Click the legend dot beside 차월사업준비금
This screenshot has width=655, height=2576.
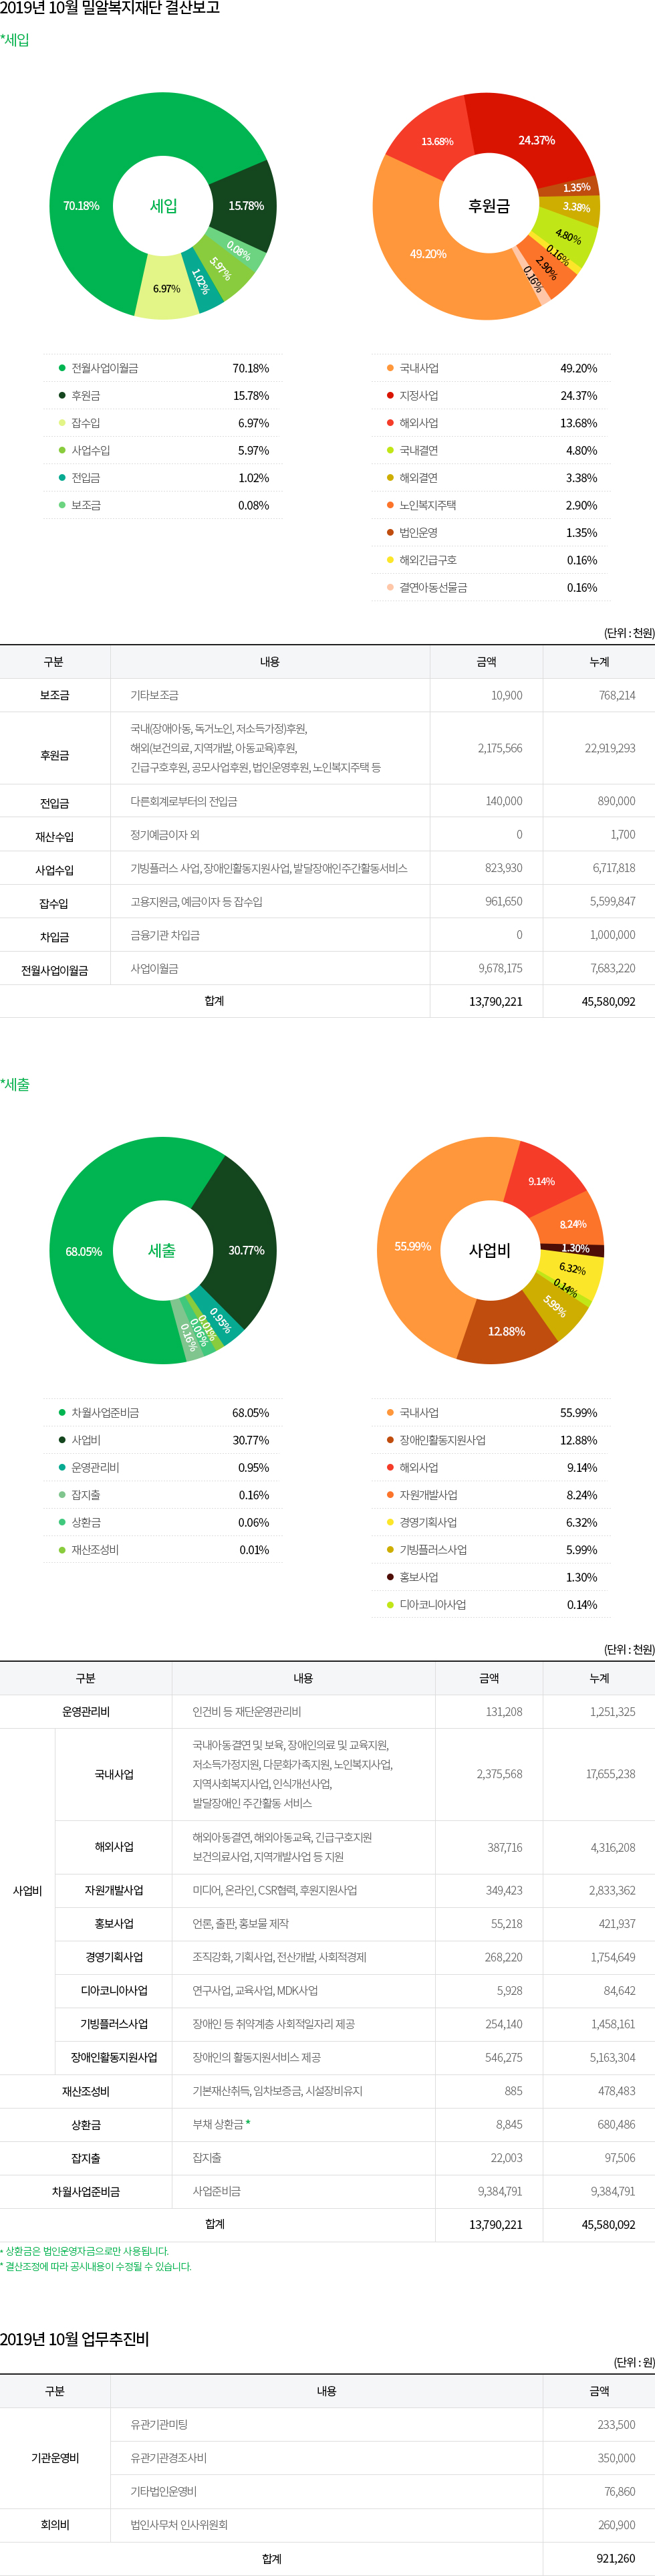62,1413
